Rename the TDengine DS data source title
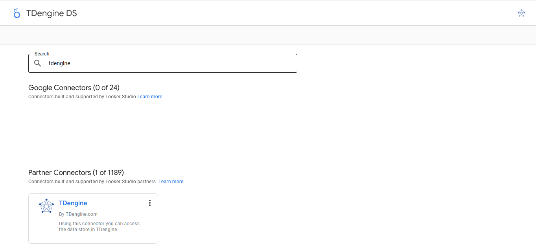The width and height of the screenshot is (536, 250). (52, 13)
